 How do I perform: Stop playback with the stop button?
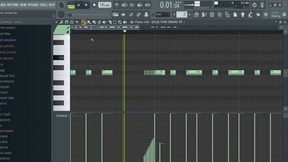coord(86,5)
